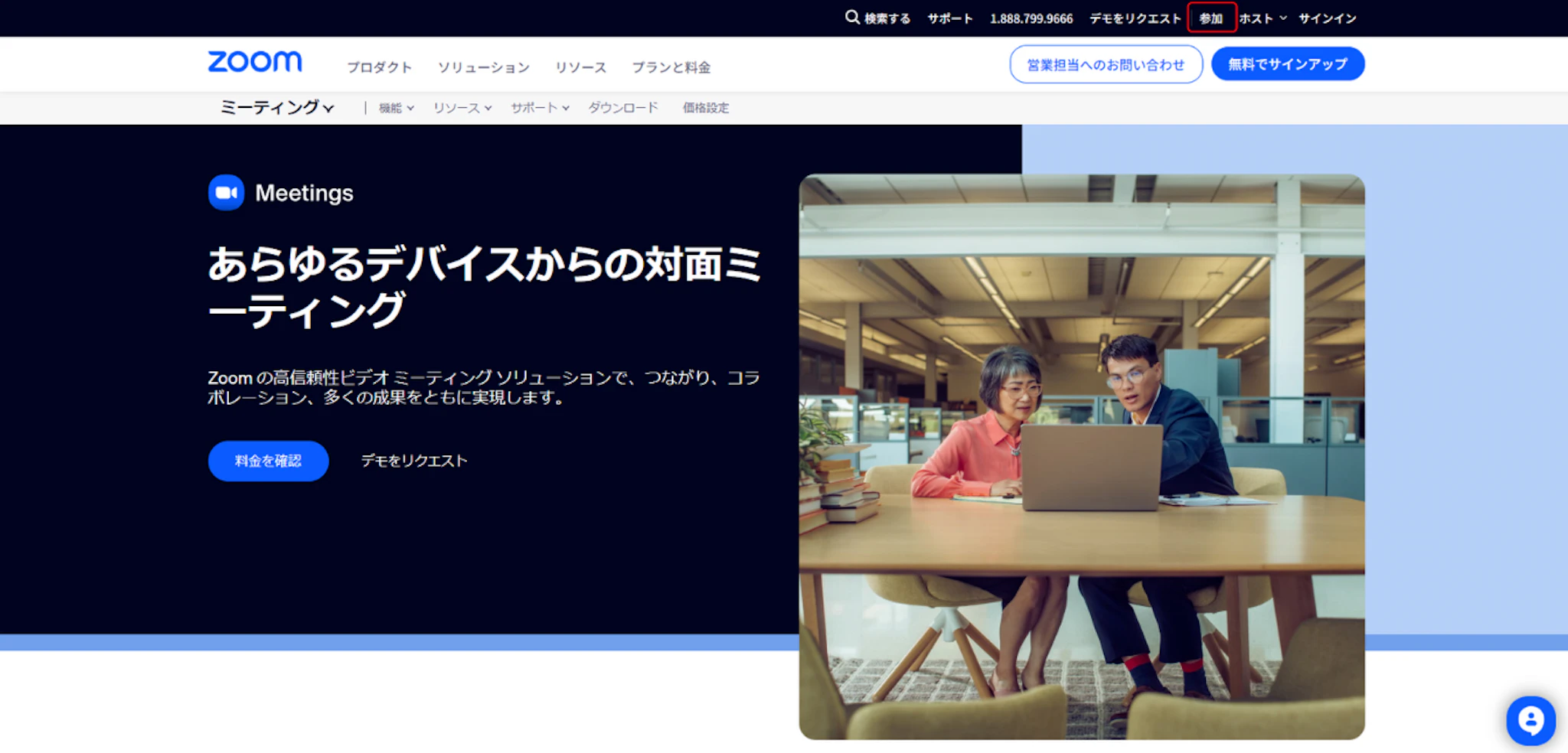Image resolution: width=1568 pixels, height=753 pixels.
Task: Open the chat assistant bubble icon
Action: coord(1530,720)
